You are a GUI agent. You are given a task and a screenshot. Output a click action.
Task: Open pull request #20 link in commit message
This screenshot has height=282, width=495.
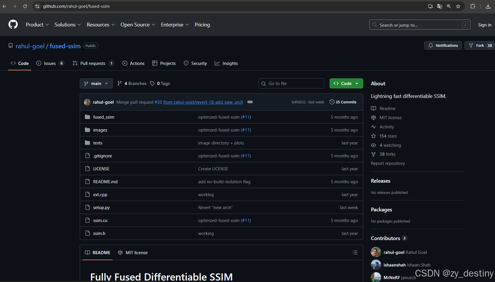click(x=158, y=102)
